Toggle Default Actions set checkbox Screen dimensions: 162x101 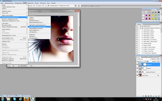[x=137, y=26]
